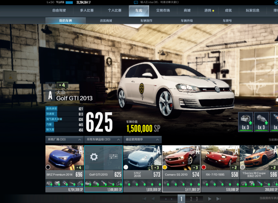This screenshot has height=203, width=278.
Task: Select the Camaro SS 2010 car thumbnail
Action: pyautogui.click(x=181, y=158)
